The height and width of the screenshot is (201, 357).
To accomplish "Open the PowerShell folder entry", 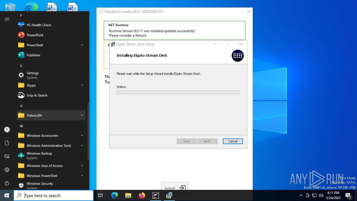I will (x=51, y=45).
